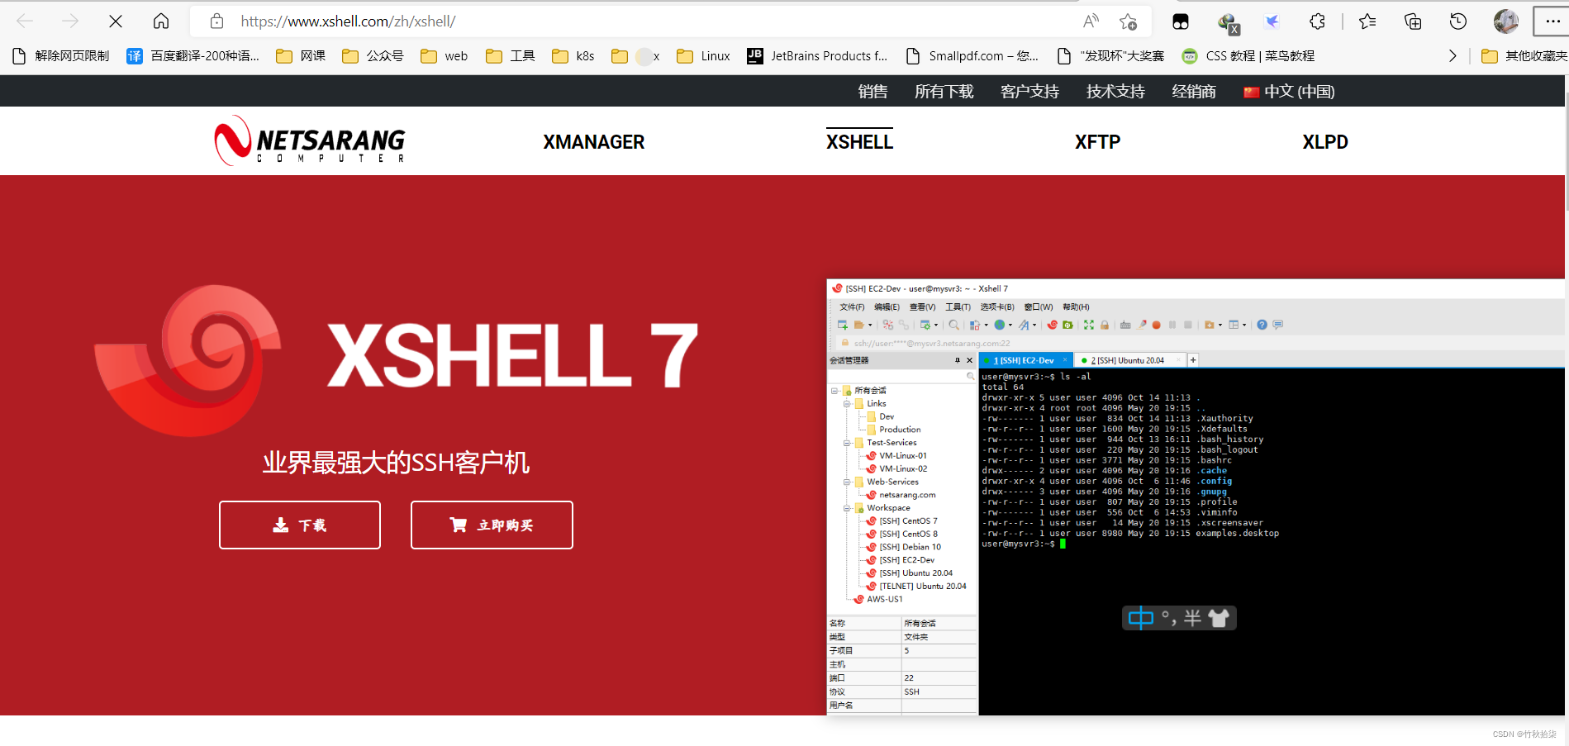Open the 经销商 page
The image size is (1569, 746).
[x=1194, y=92]
